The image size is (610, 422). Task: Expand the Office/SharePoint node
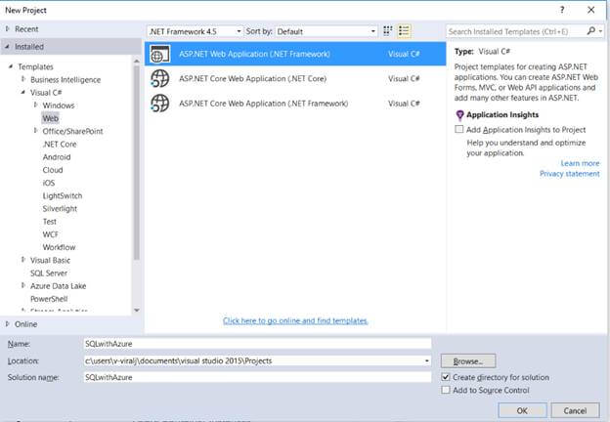[36, 131]
